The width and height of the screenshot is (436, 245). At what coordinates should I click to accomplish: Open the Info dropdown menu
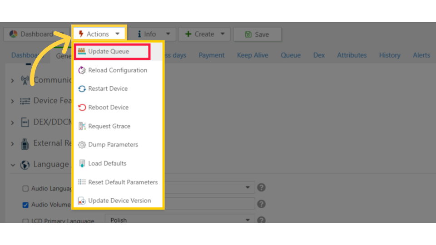150,34
